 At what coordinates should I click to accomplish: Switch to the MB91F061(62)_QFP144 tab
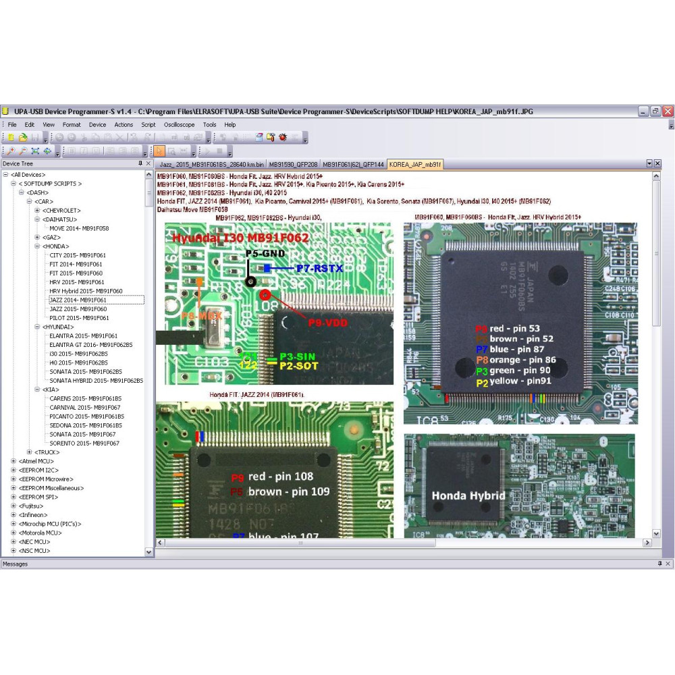(353, 165)
